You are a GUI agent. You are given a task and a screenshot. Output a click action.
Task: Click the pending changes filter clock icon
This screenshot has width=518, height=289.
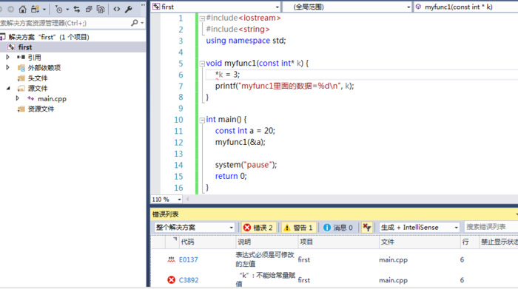tap(58, 9)
